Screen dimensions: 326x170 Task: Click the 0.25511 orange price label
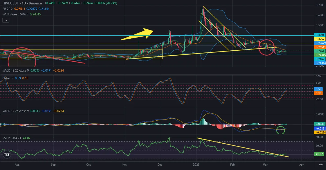click(319, 47)
